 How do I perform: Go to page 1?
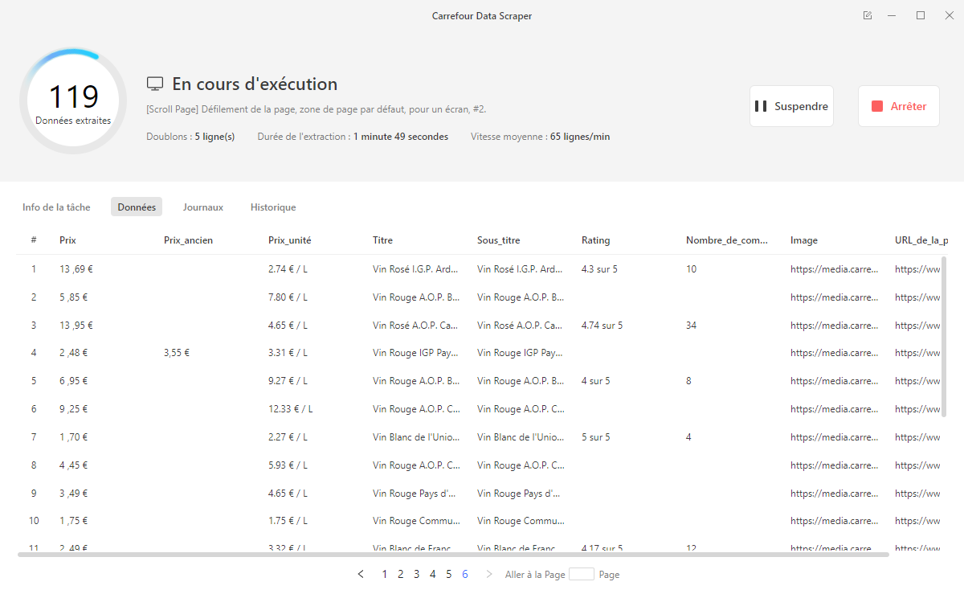(x=385, y=574)
